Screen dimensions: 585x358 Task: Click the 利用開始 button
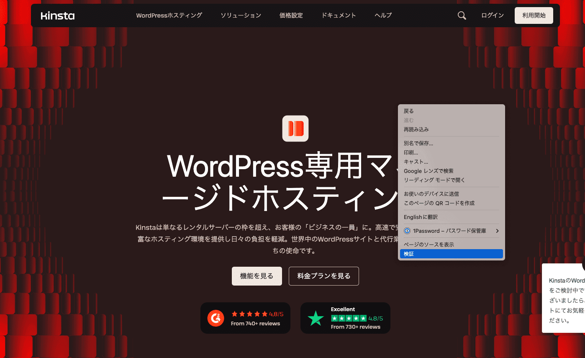pyautogui.click(x=534, y=15)
